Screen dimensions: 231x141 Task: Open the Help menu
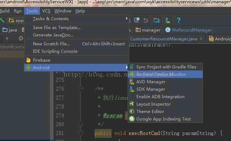coord(80,11)
